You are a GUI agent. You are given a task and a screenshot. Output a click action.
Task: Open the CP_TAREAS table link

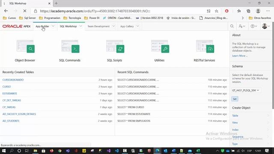(9, 107)
